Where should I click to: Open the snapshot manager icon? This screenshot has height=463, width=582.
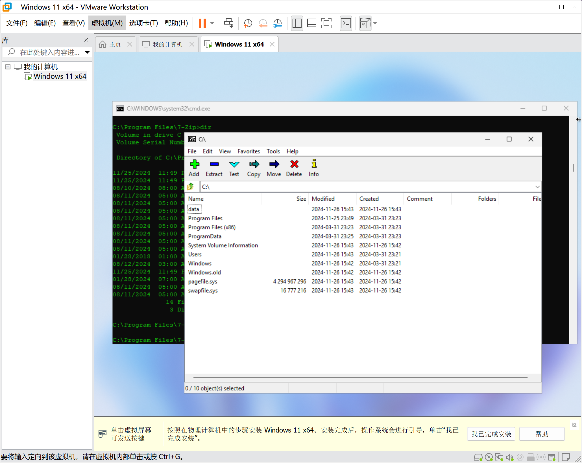(278, 23)
